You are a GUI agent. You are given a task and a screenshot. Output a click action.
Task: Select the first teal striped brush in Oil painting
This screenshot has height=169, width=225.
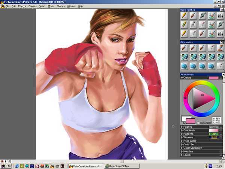[184, 57]
